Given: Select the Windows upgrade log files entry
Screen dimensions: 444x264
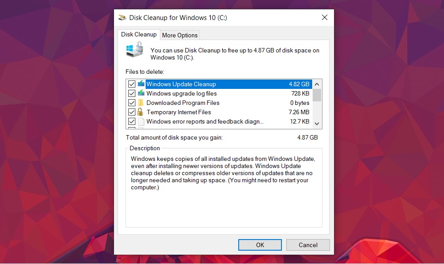Looking at the screenshot, I should (182, 93).
